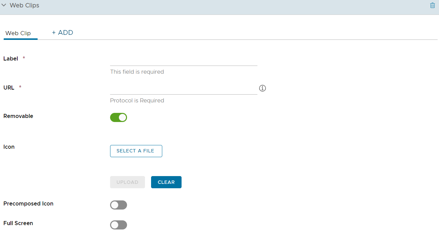
Task: Click the CLEAR button
Action: [166, 182]
